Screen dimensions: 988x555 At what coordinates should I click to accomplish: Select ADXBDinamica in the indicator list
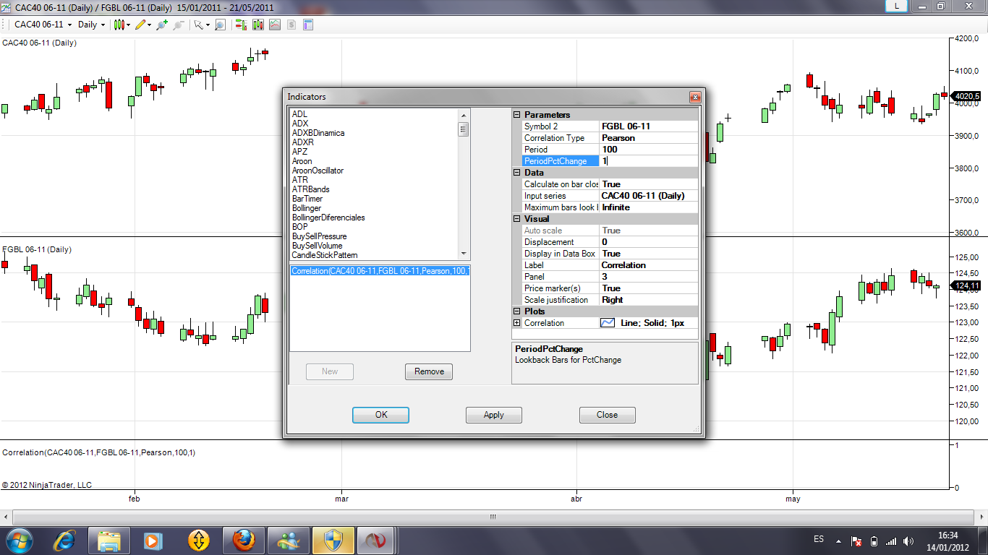[318, 133]
